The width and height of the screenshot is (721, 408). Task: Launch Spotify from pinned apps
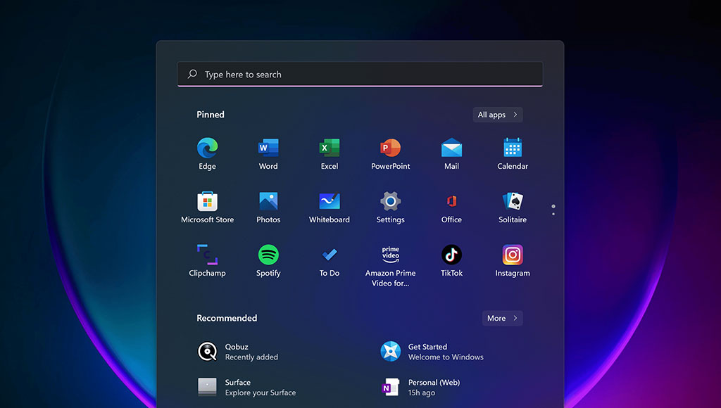coord(268,255)
